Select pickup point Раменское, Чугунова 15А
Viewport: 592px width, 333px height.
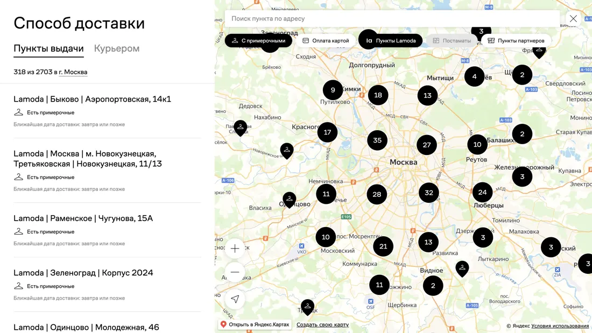83,218
